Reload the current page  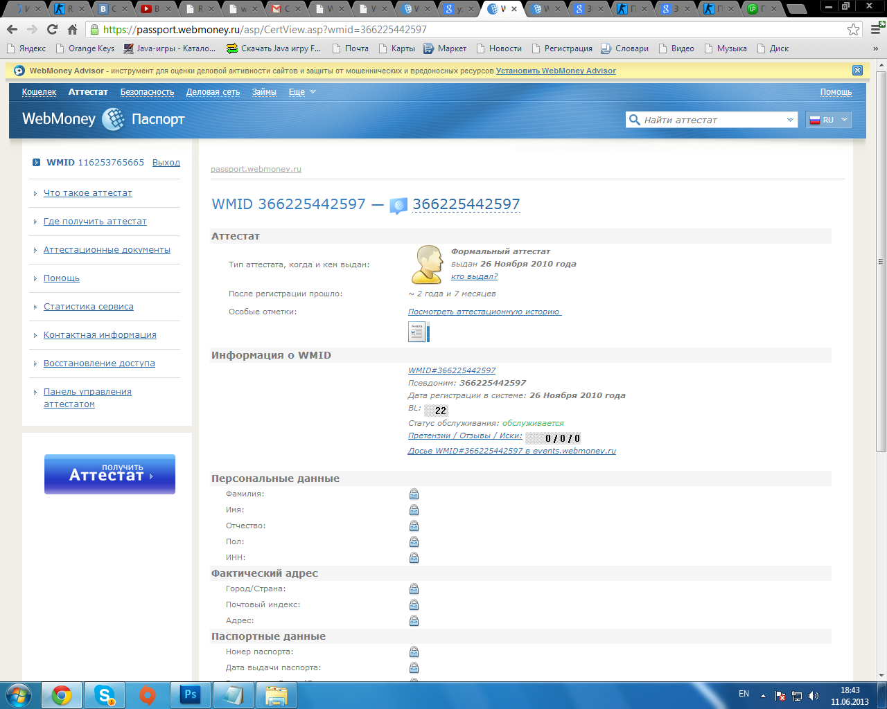click(52, 30)
